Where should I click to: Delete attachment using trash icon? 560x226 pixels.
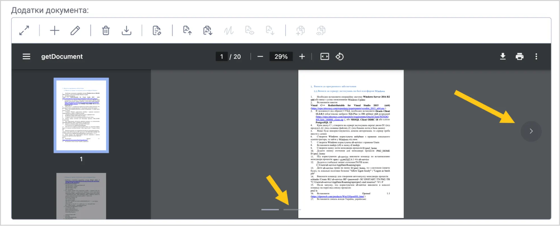click(106, 30)
